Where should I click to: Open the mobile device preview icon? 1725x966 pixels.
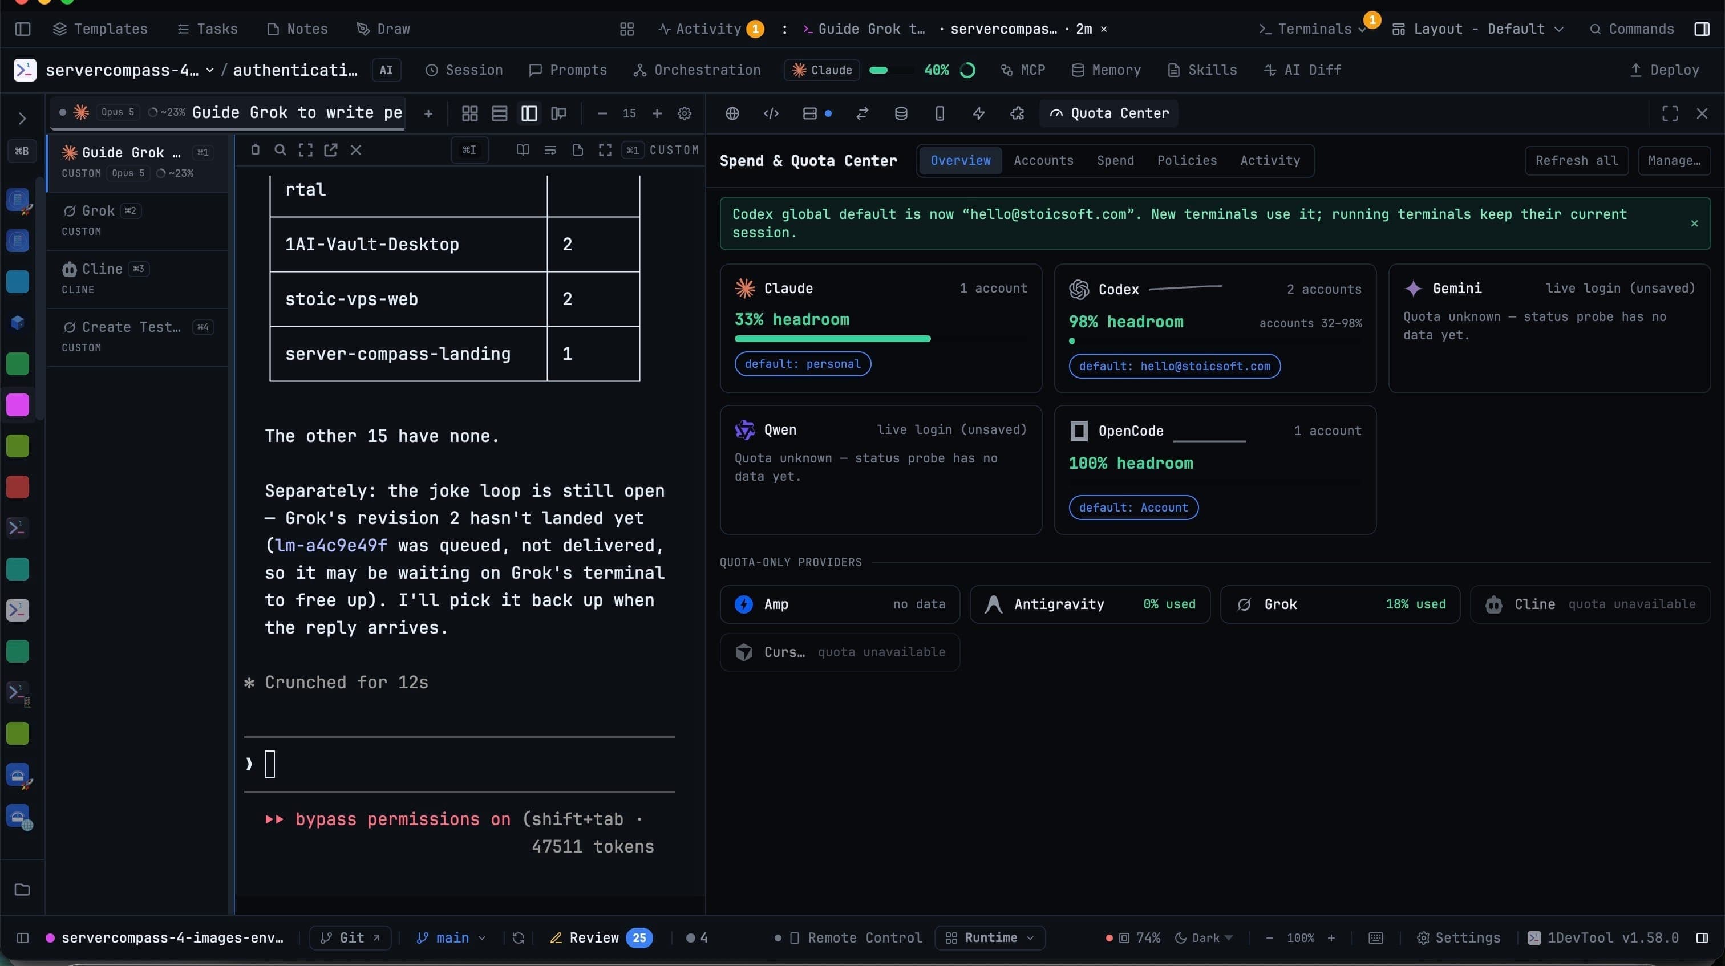click(940, 114)
